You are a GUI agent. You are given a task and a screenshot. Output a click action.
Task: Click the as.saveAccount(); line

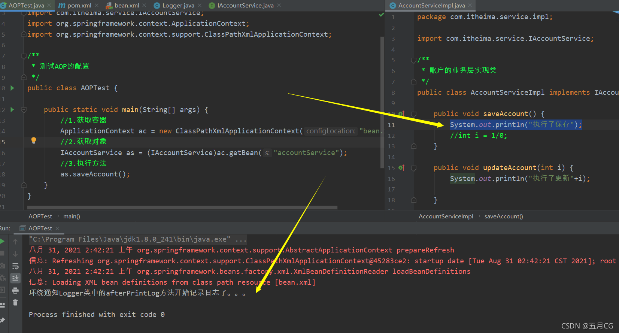(x=95, y=174)
